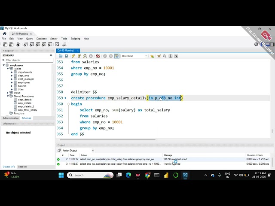The image size is (275, 206).
Task: Open the inspector for selected object
Action: (18, 45)
